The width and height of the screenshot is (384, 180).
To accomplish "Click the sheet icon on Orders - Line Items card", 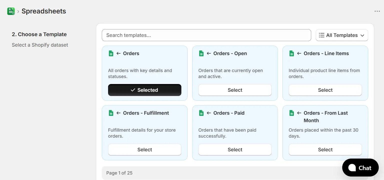I will pyautogui.click(x=292, y=53).
